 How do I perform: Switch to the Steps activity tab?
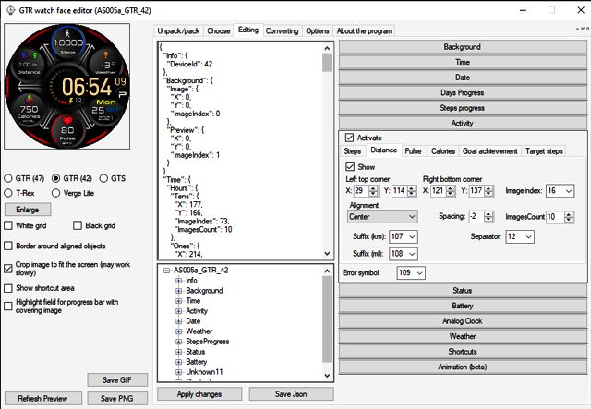[x=353, y=151]
